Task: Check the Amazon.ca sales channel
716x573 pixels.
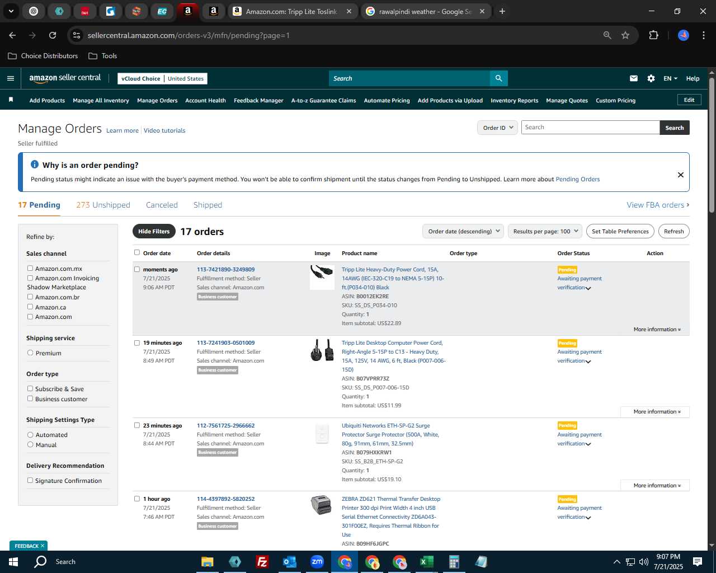Action: [x=30, y=307]
